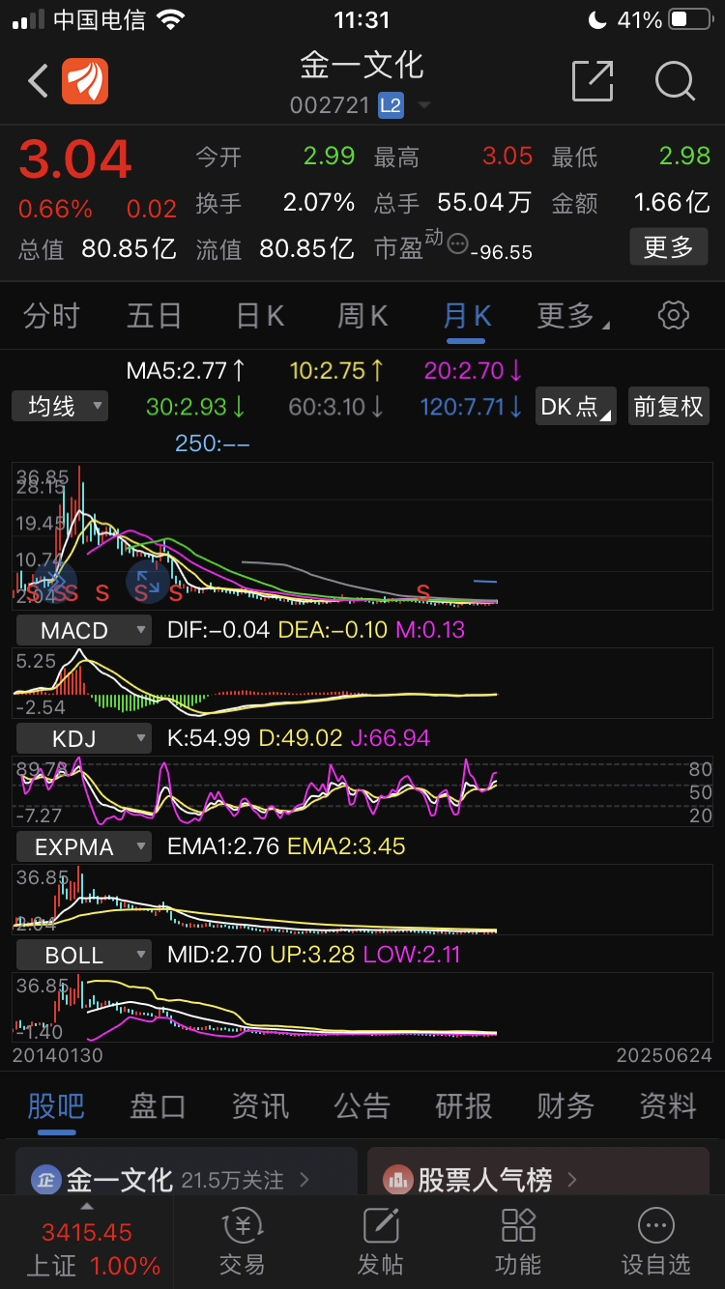This screenshot has width=725, height=1289.
Task: Open 金一文化 21.5万关注 card
Action: coord(187,1172)
